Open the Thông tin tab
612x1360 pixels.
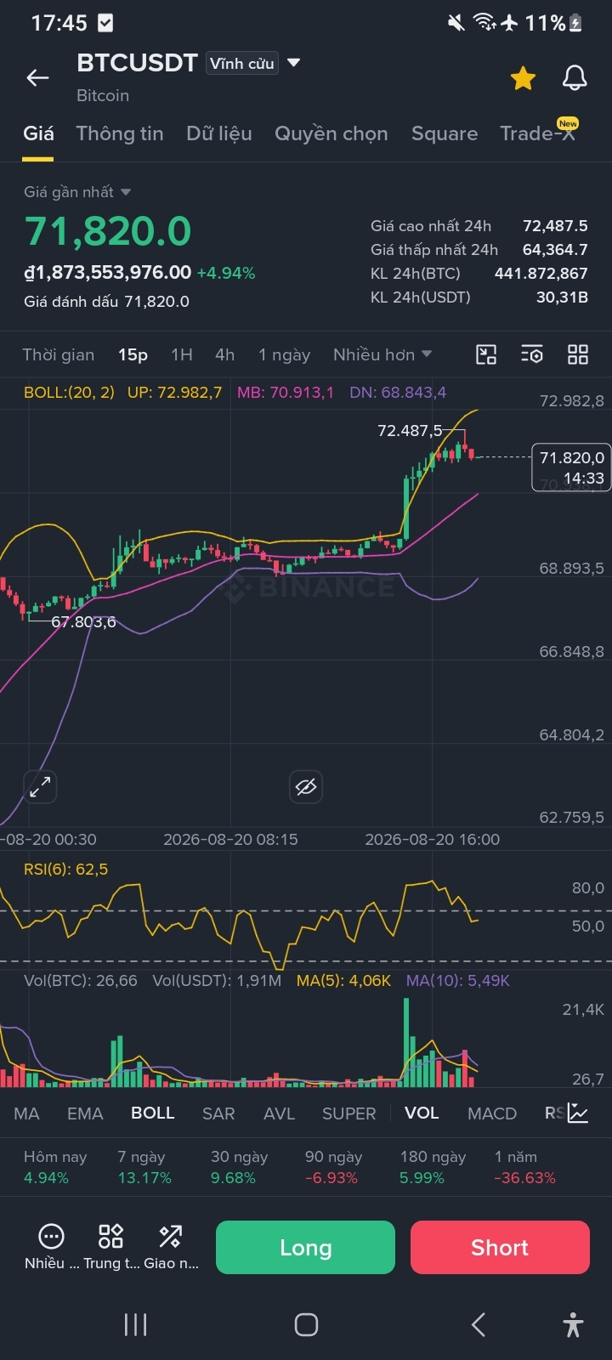point(120,133)
